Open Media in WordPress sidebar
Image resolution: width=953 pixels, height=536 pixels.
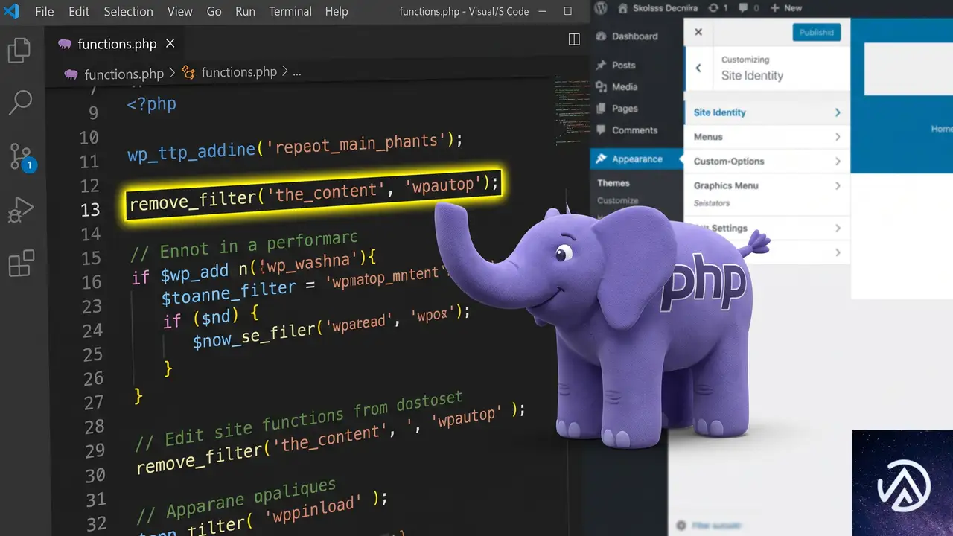[x=625, y=87]
